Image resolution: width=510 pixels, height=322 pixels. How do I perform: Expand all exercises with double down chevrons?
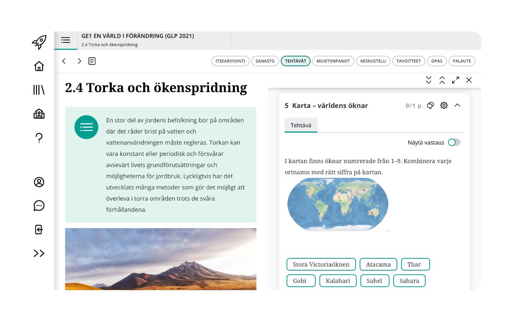(x=428, y=80)
